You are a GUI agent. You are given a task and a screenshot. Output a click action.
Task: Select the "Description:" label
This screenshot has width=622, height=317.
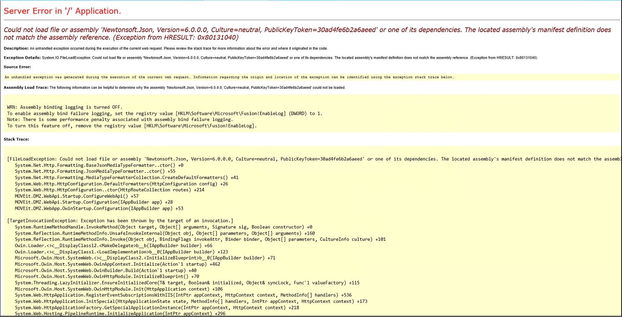[x=16, y=48]
